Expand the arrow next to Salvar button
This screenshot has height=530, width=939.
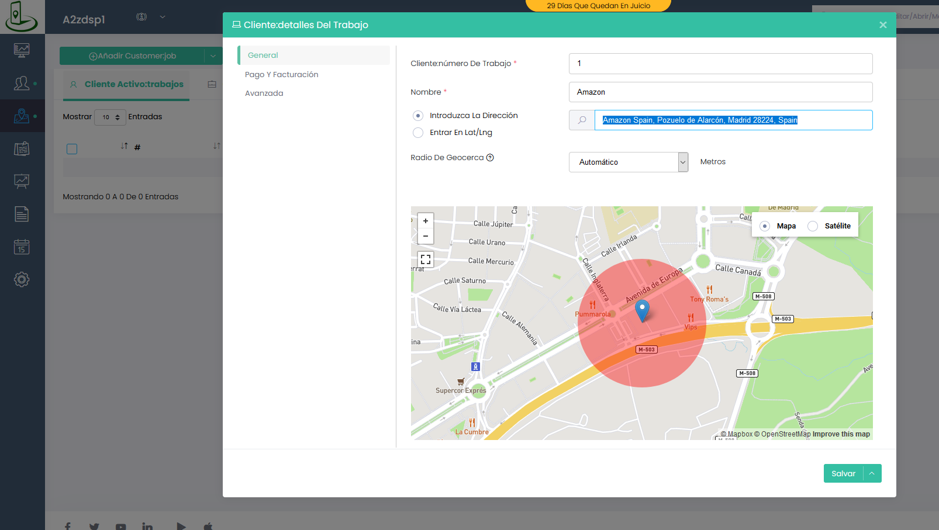point(872,473)
